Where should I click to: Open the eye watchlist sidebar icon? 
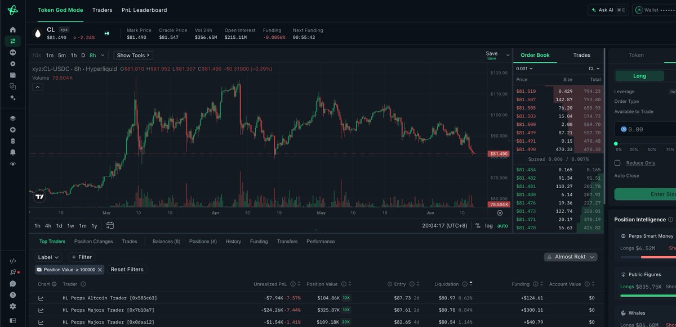click(13, 163)
